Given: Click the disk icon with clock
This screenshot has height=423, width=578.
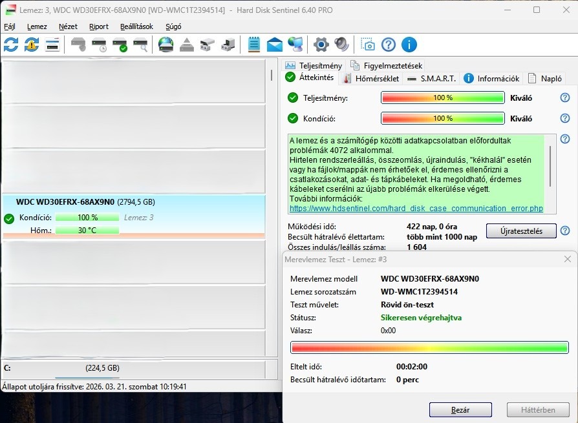Looking at the screenshot, I should 99,45.
